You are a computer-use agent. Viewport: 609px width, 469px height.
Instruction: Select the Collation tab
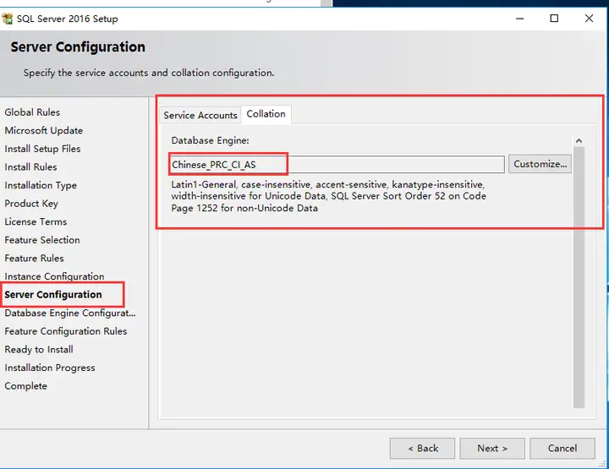[x=266, y=114]
